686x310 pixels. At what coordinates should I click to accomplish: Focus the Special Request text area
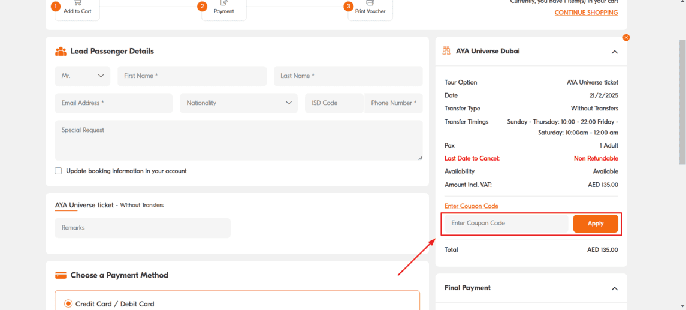coord(239,140)
